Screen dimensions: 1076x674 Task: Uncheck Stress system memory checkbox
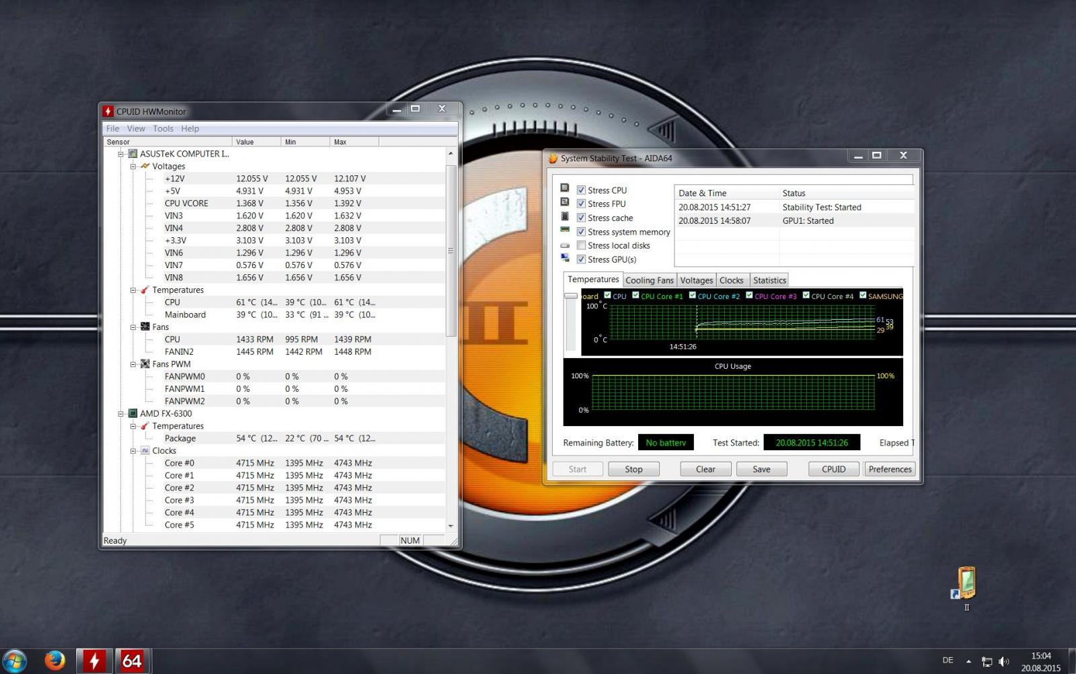(581, 232)
